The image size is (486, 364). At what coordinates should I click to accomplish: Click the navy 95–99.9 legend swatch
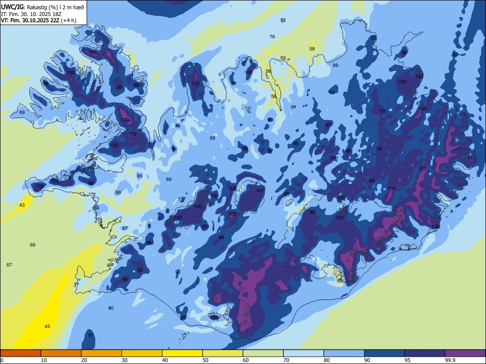[425, 353]
